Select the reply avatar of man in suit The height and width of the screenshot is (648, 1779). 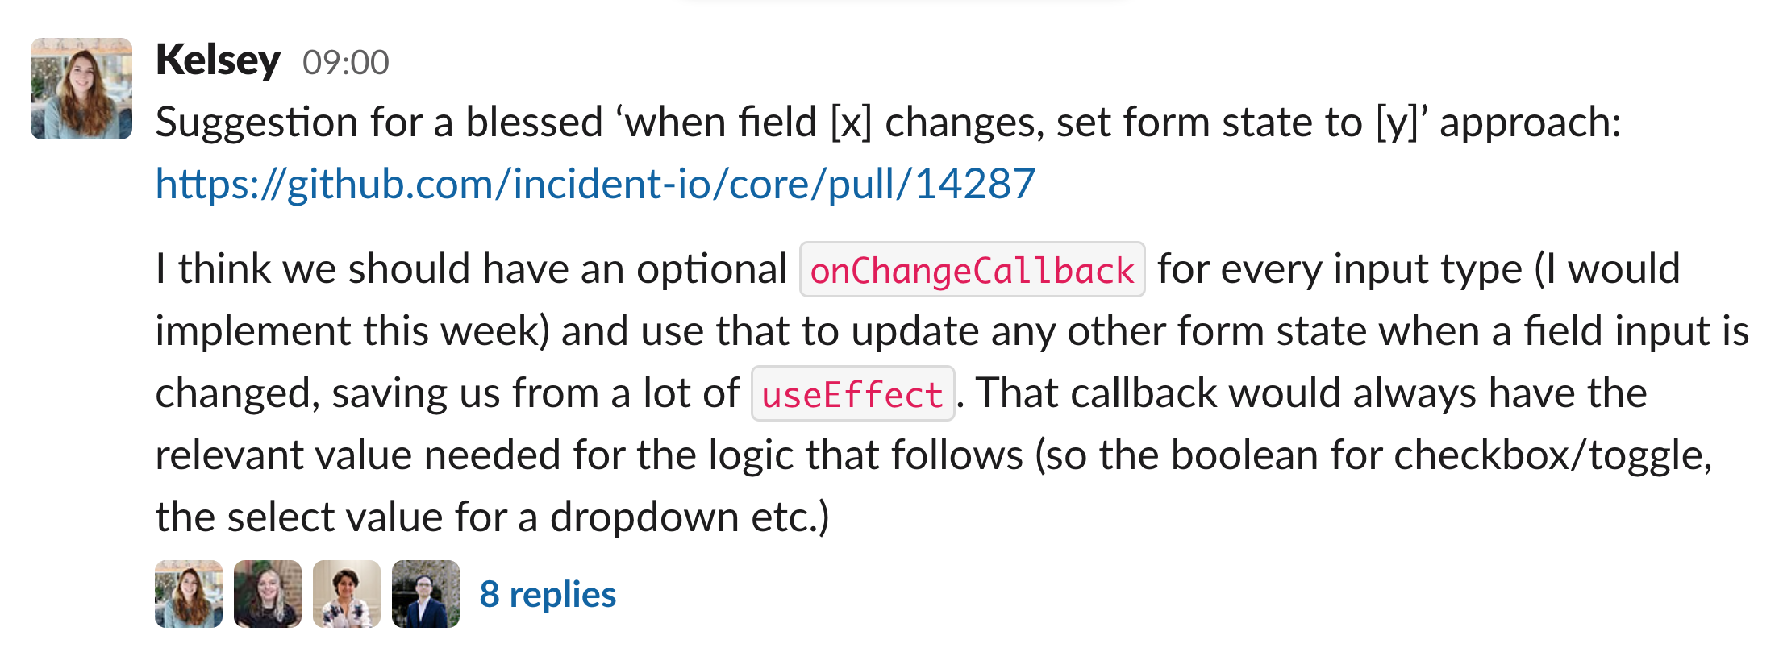[x=426, y=594]
